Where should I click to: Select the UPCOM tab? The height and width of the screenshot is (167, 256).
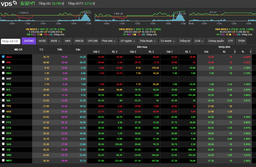tap(93, 41)
